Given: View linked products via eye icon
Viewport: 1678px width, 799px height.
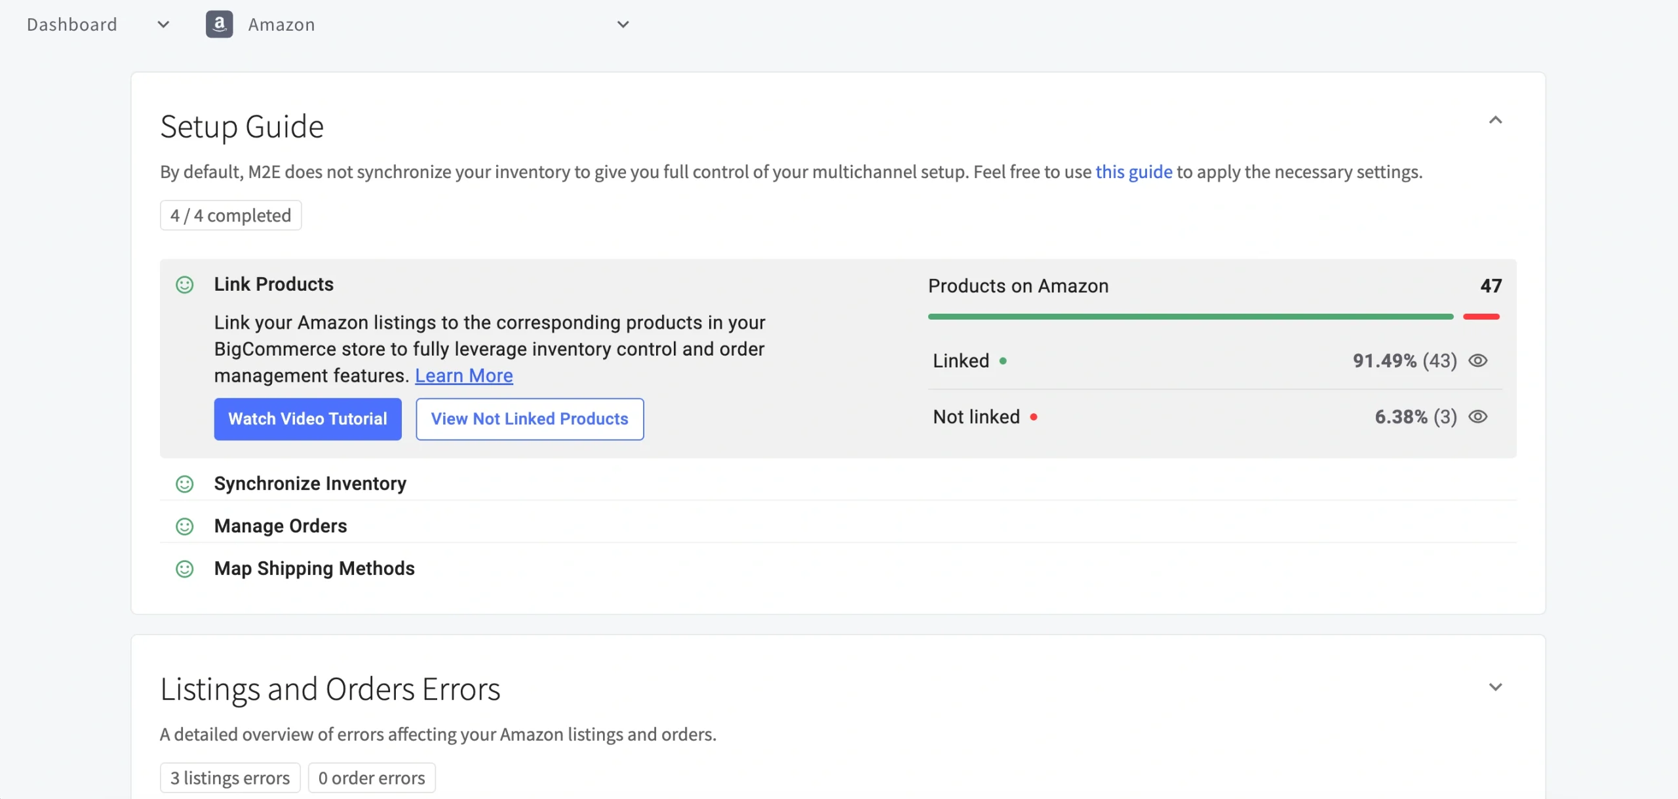Looking at the screenshot, I should click(1477, 361).
